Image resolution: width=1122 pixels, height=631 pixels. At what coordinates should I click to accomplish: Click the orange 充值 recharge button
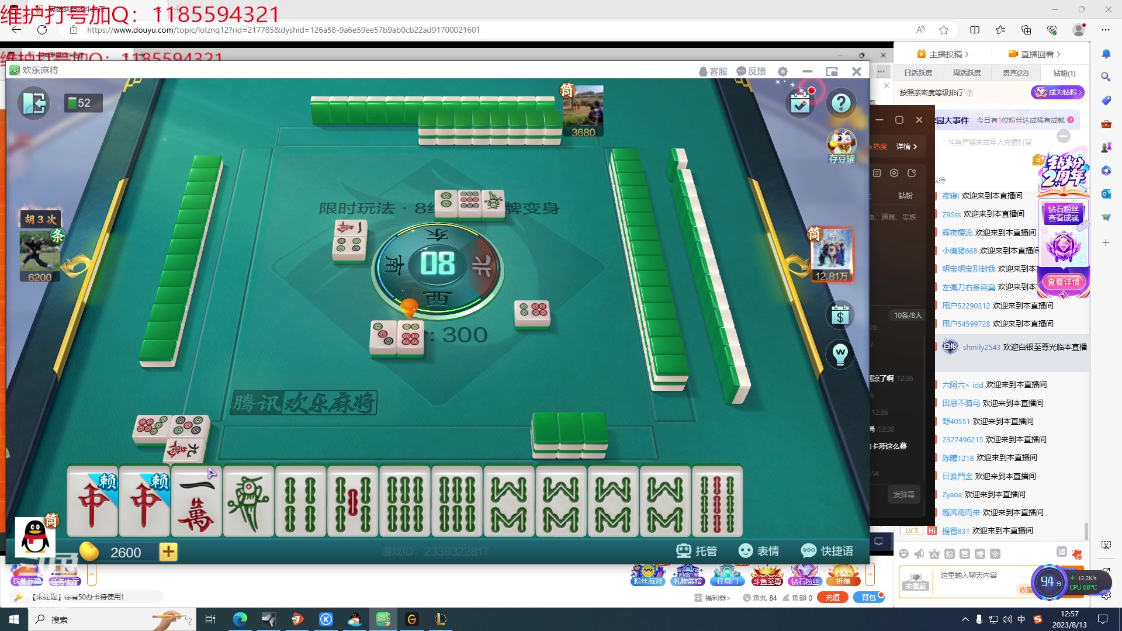pyautogui.click(x=832, y=597)
